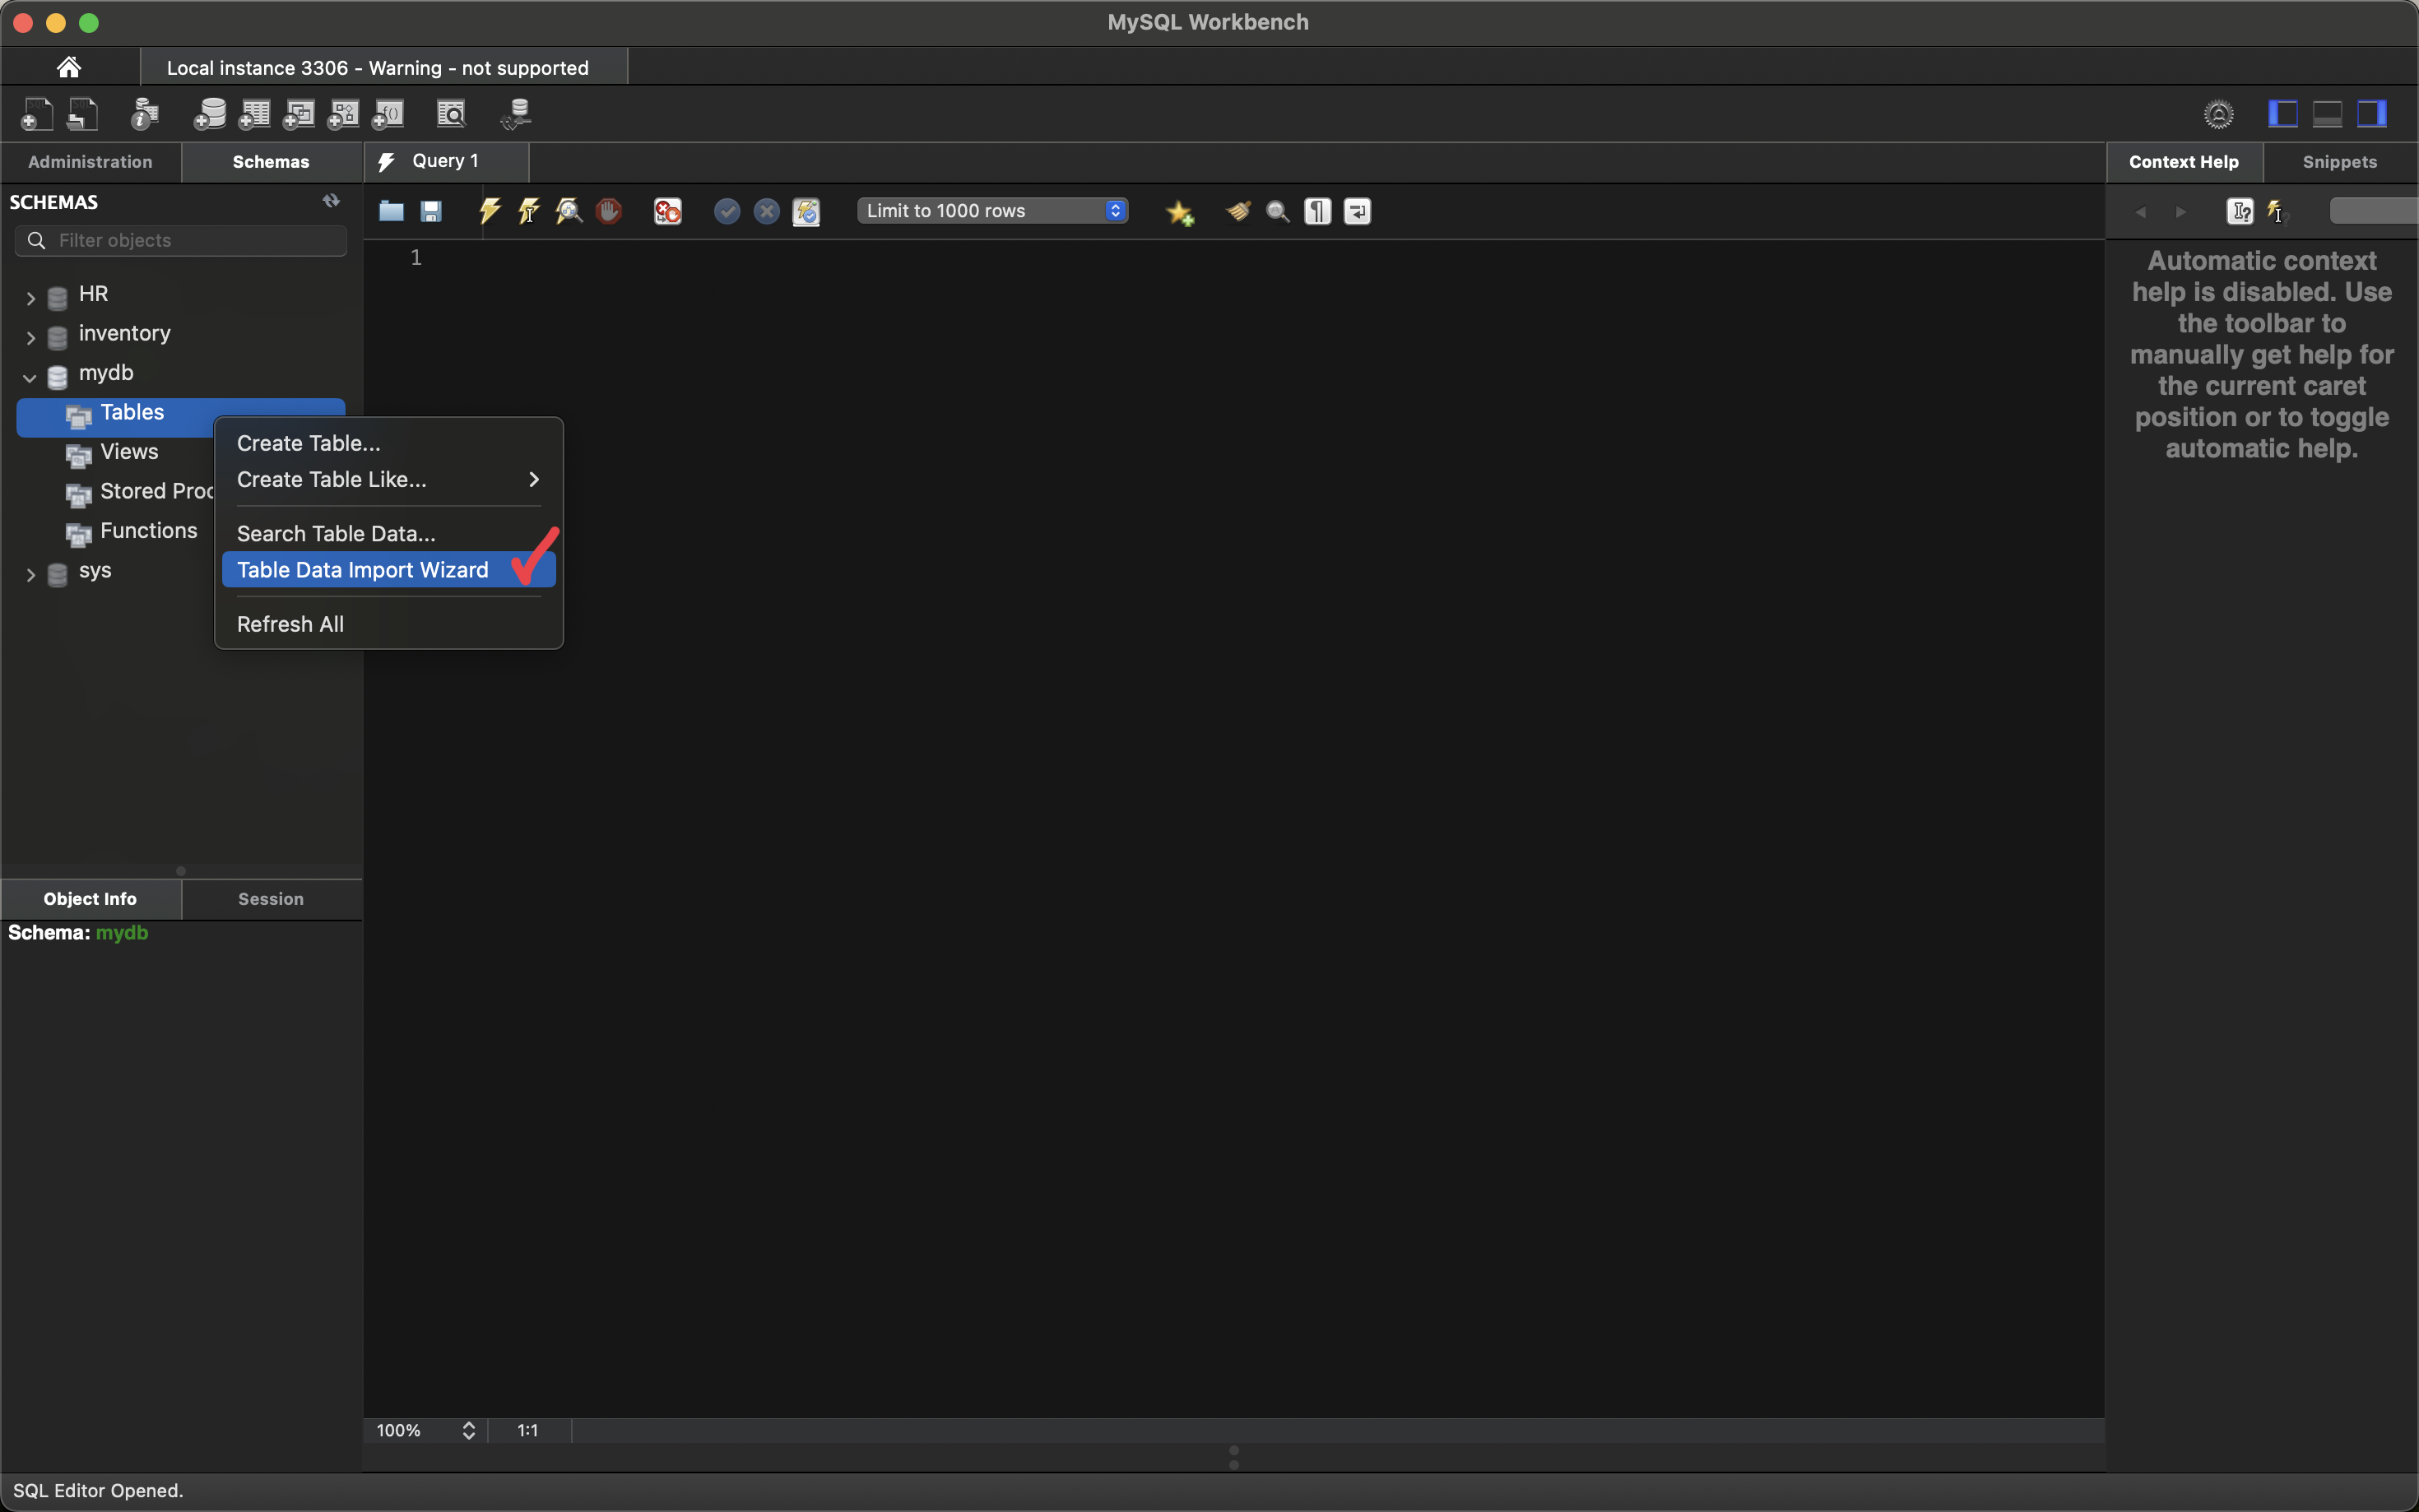
Task: Click the save script floppy disk icon
Action: [431, 211]
